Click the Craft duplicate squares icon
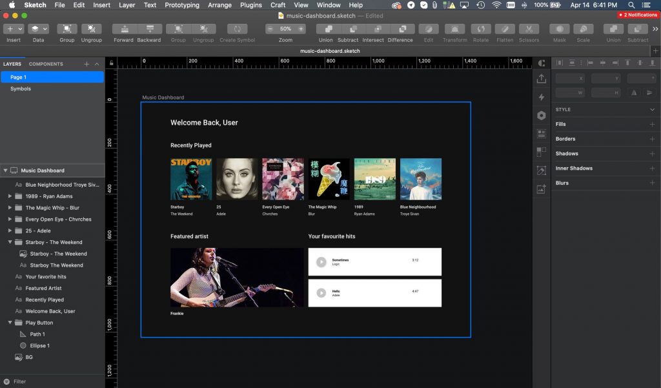This screenshot has height=388, width=661. click(542, 152)
